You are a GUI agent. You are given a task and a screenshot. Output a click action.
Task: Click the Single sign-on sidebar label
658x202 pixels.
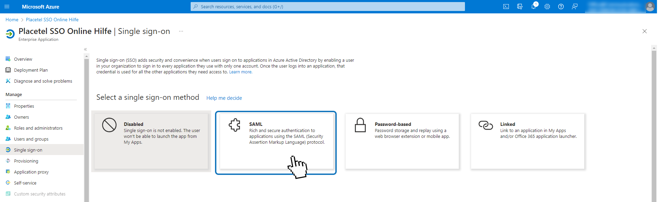[x=28, y=150]
